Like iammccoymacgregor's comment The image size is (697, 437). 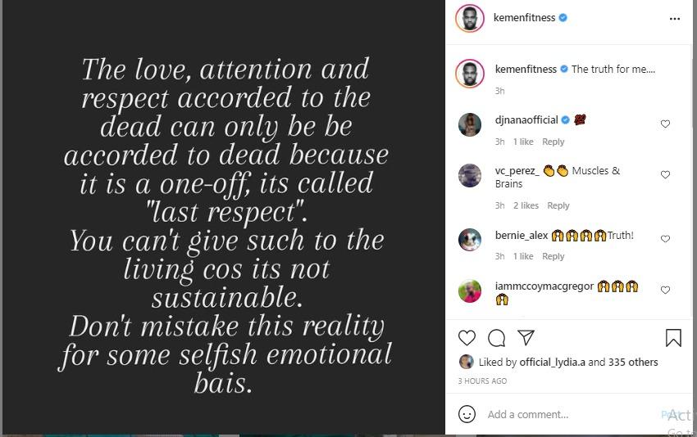665,291
